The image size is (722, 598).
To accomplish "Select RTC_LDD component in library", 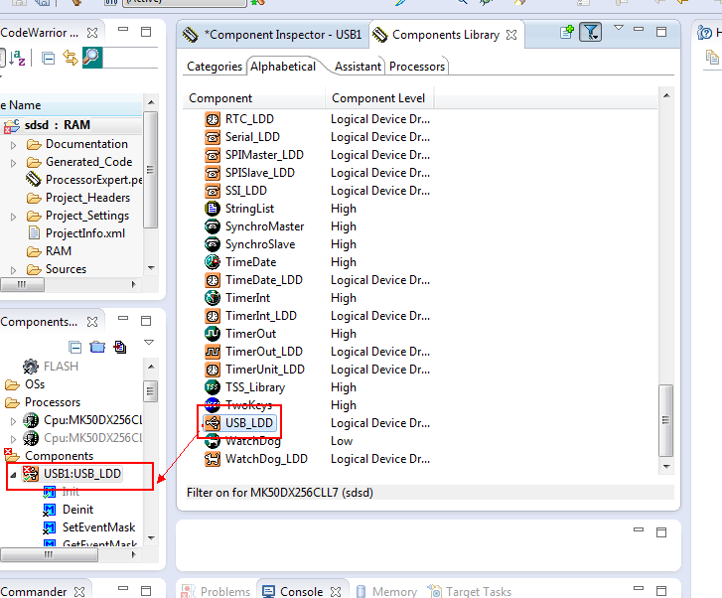I will (x=249, y=119).
